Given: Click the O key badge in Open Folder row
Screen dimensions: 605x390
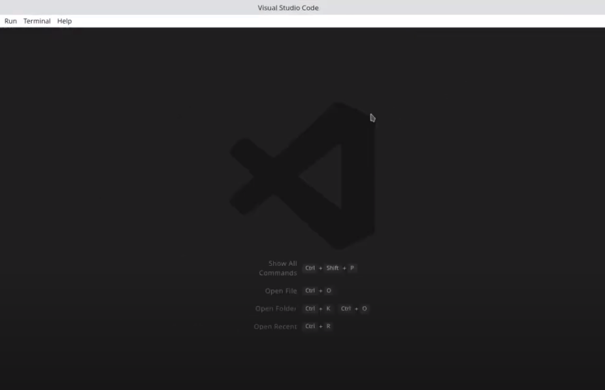Looking at the screenshot, I should (x=365, y=308).
